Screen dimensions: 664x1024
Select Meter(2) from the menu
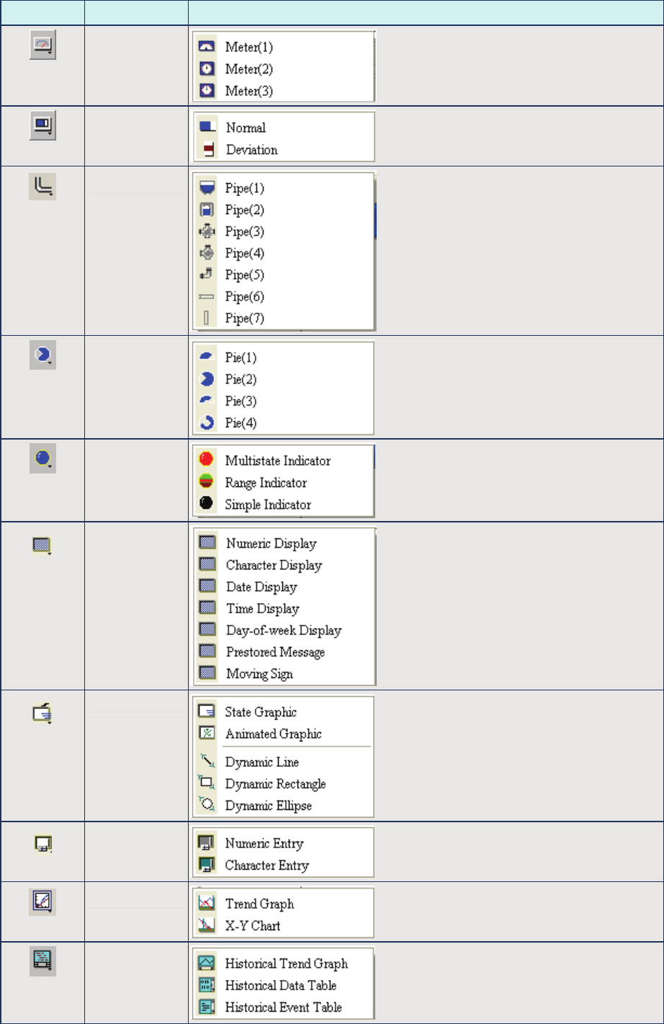[248, 69]
